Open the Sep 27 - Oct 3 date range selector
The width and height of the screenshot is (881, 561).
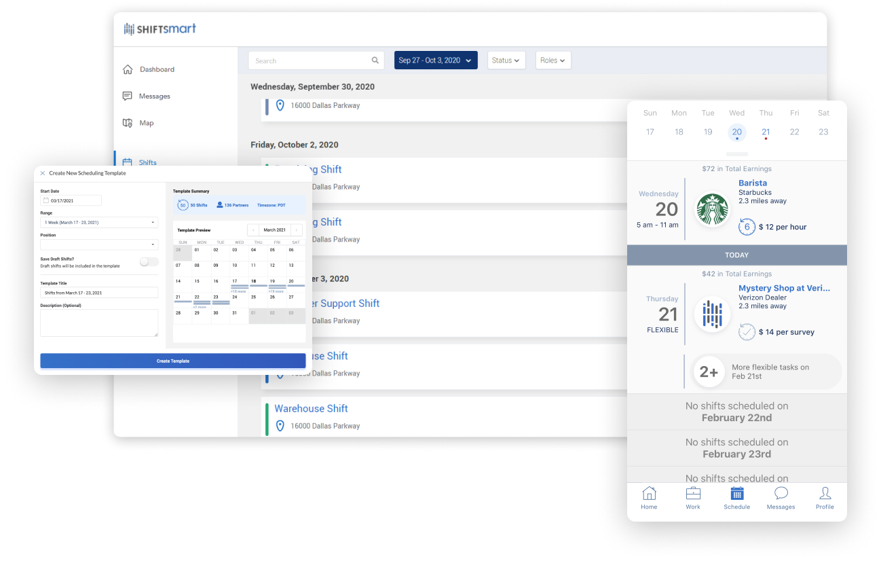[436, 60]
